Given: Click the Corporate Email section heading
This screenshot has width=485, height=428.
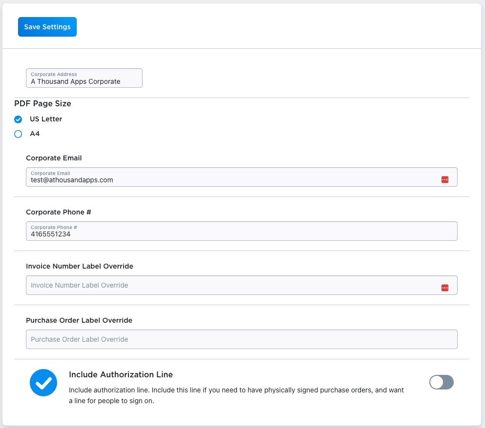Looking at the screenshot, I should click(54, 158).
